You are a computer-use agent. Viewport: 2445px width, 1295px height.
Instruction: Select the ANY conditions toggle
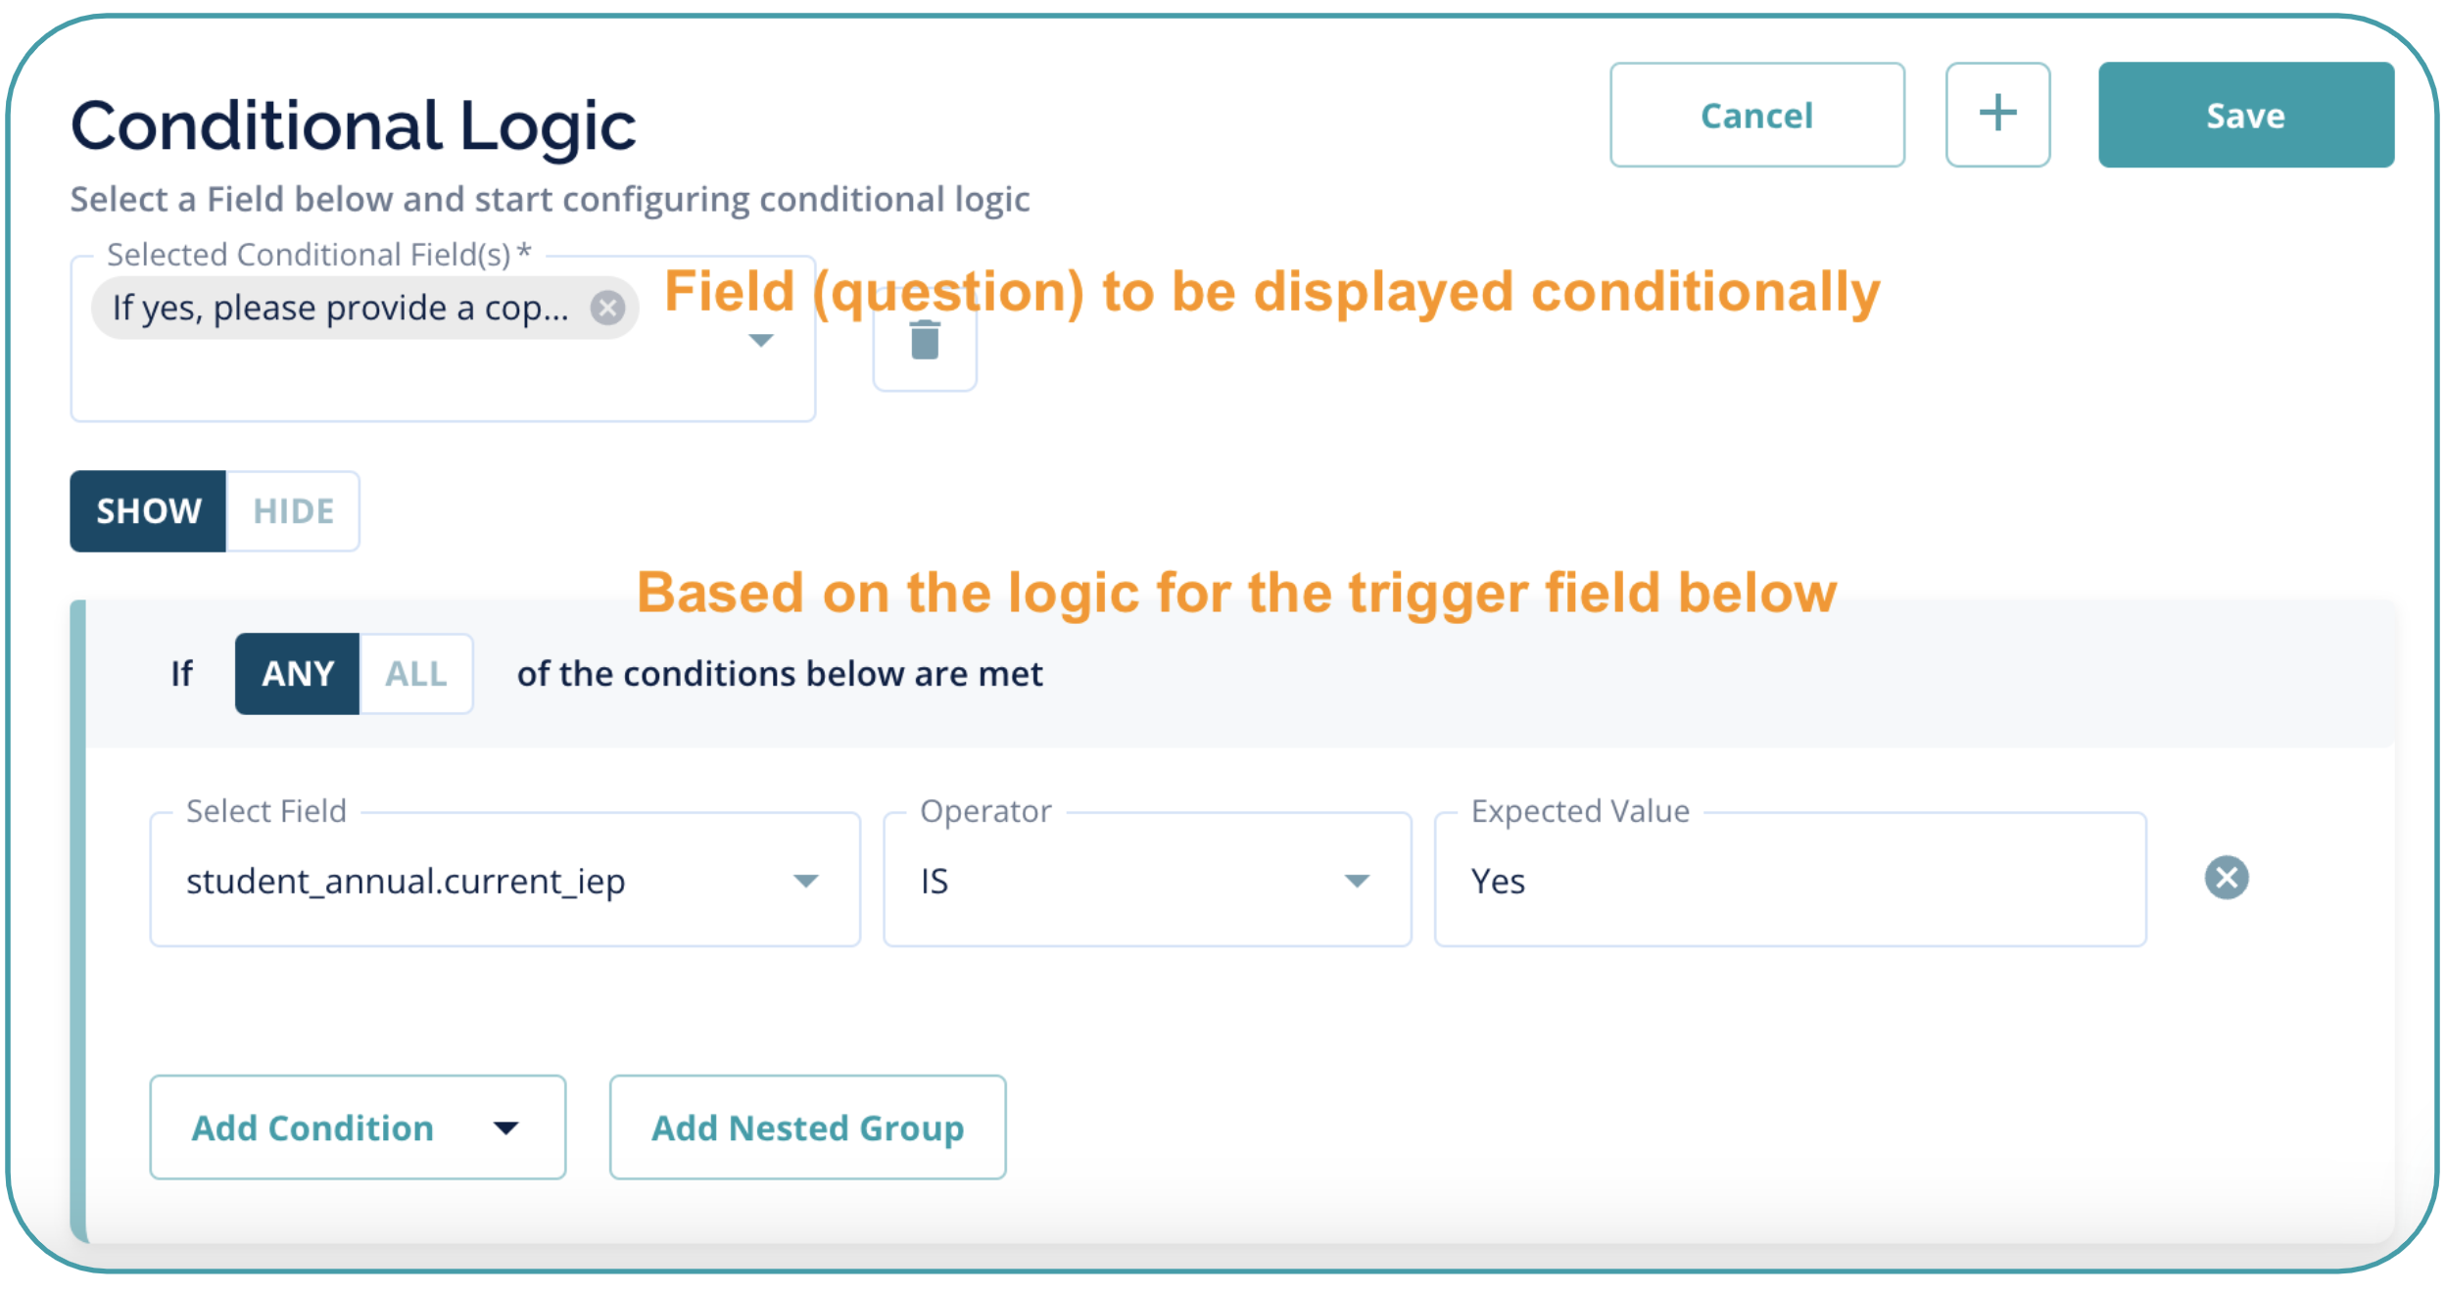(x=297, y=674)
